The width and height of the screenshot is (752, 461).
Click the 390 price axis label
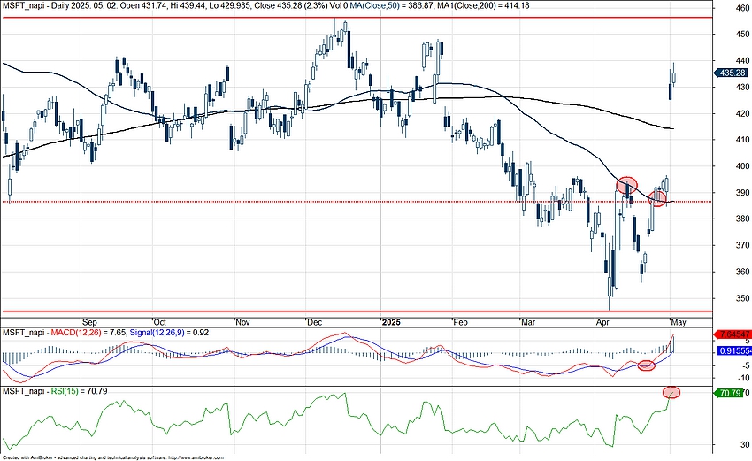click(x=743, y=192)
